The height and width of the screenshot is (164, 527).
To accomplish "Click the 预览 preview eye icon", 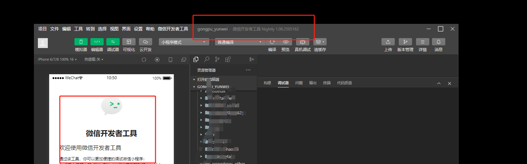I will coord(285,42).
